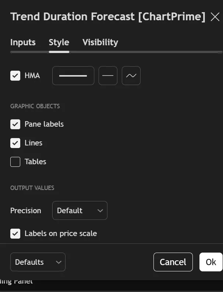This screenshot has width=223, height=292.
Task: Uncheck the HMA checkbox
Action: coord(15,76)
